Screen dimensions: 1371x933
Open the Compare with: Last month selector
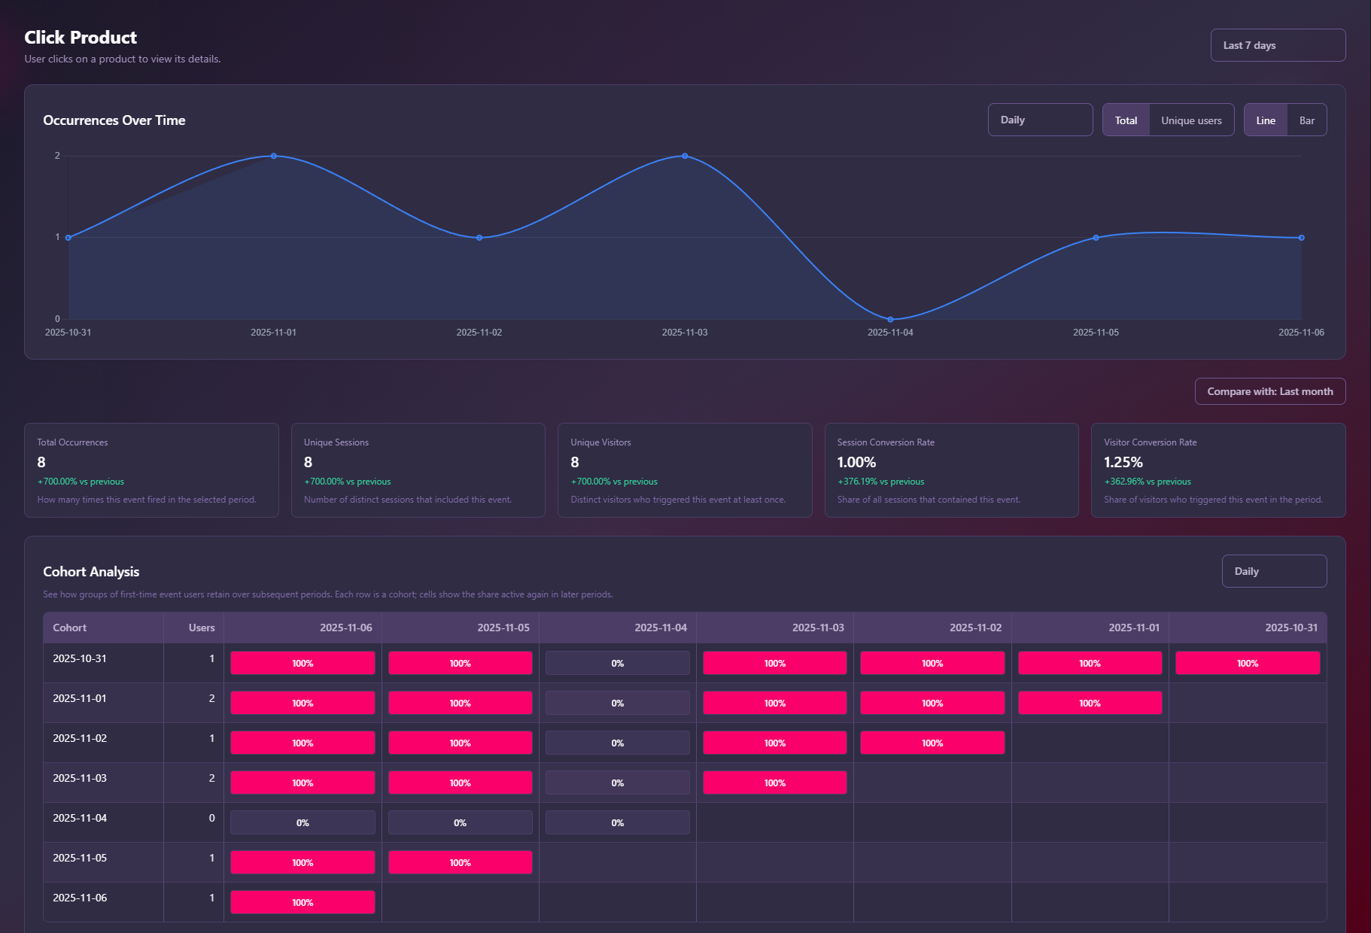point(1269,391)
